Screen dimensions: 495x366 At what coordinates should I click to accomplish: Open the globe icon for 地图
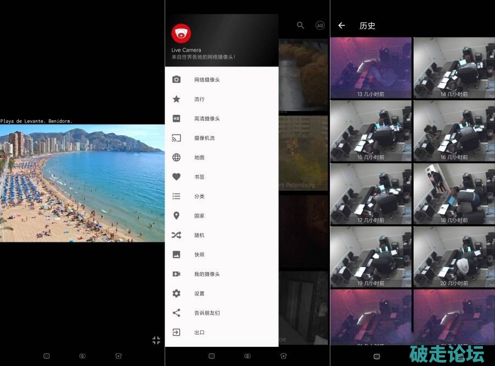click(176, 158)
